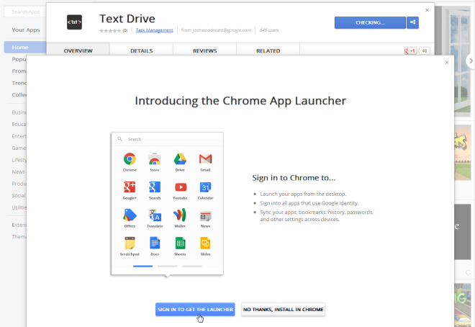Viewport: 475px width, 327px height.
Task: Select the third launcher page indicator
Action: click(192, 266)
